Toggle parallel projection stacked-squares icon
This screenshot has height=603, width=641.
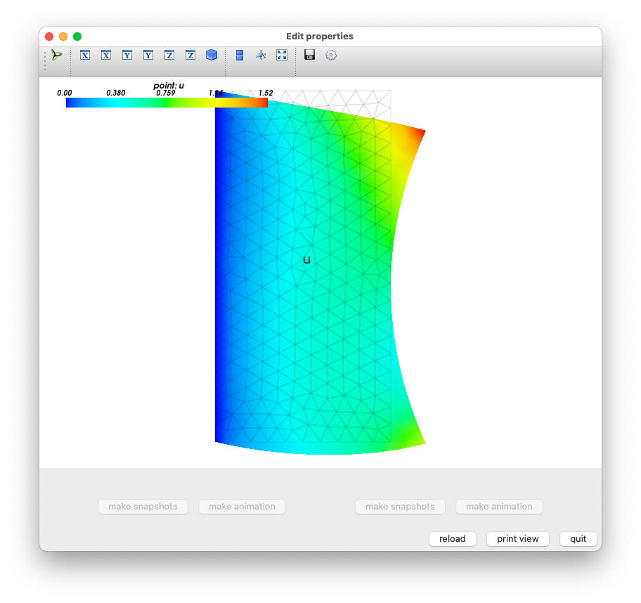click(x=240, y=56)
